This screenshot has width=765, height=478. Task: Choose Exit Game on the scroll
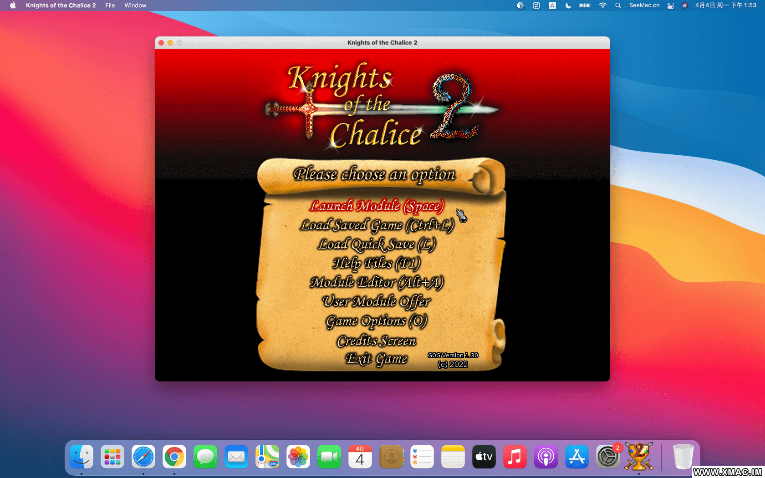pyautogui.click(x=377, y=359)
